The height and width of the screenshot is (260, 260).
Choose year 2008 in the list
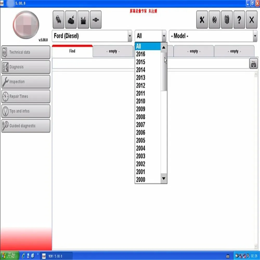(148, 117)
